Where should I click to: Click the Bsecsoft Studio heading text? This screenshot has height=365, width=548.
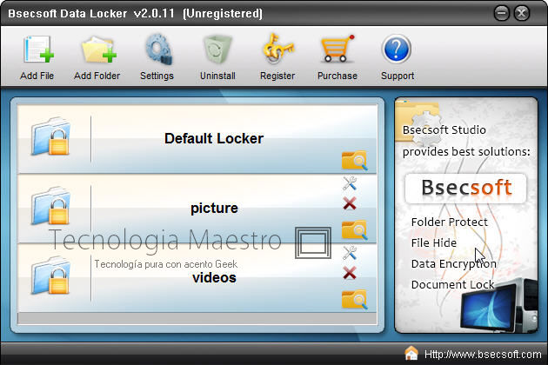[444, 130]
